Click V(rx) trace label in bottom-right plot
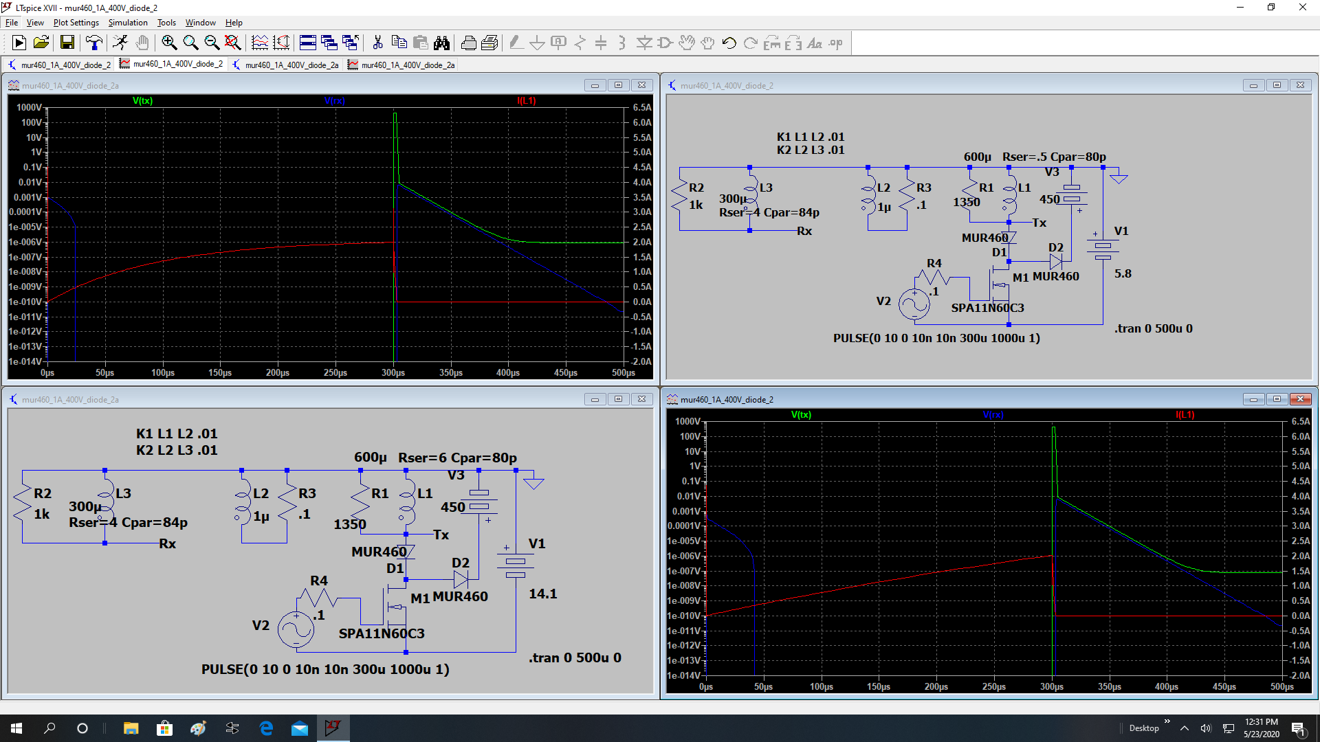This screenshot has width=1320, height=742. click(x=993, y=415)
